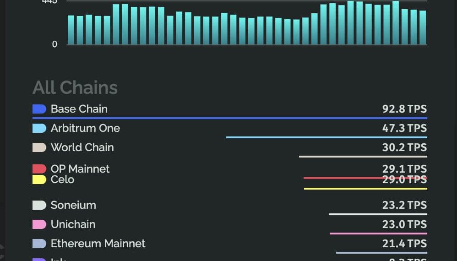Click the Celo yellow swatch

point(39,179)
